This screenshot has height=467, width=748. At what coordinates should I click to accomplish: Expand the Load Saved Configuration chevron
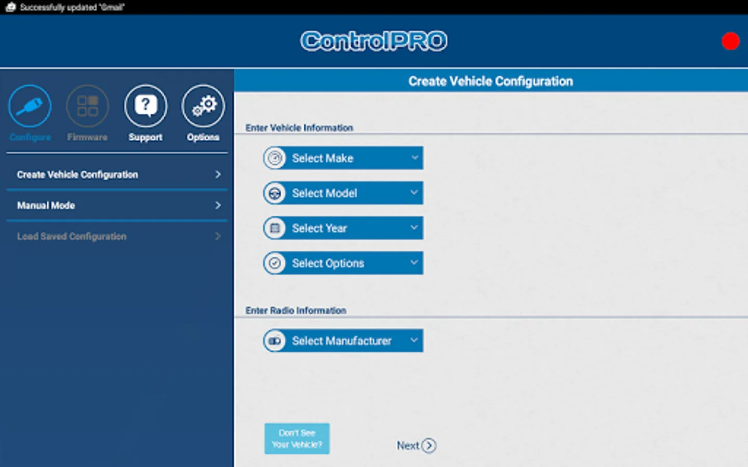click(x=218, y=237)
